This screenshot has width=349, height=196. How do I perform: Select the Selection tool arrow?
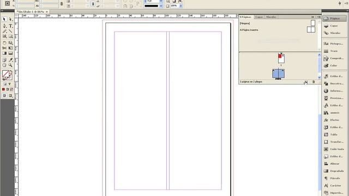4,20
